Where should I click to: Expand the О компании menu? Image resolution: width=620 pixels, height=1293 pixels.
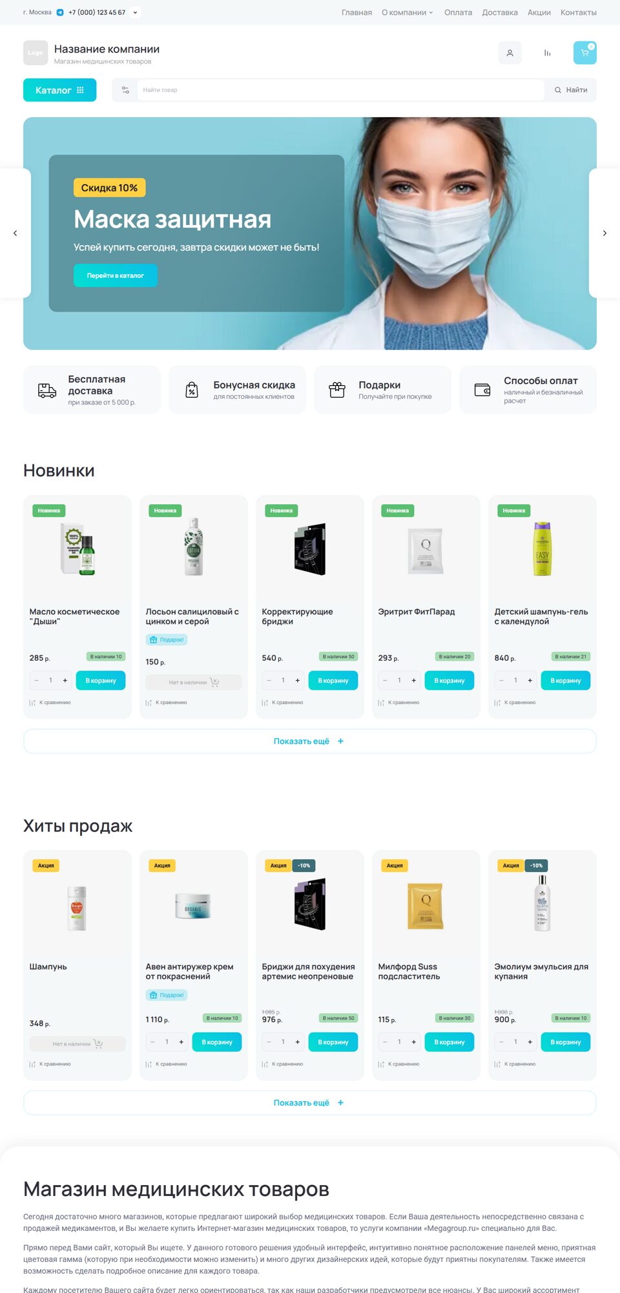point(408,12)
